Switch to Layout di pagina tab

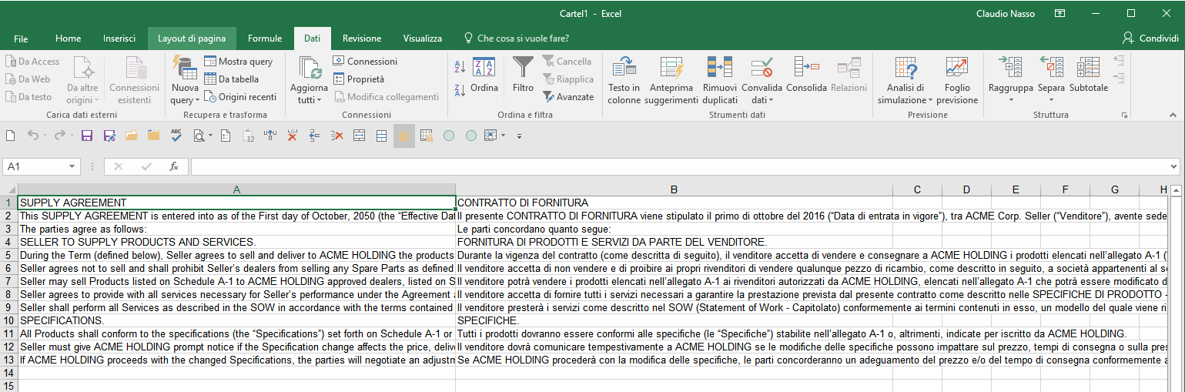[x=192, y=39]
